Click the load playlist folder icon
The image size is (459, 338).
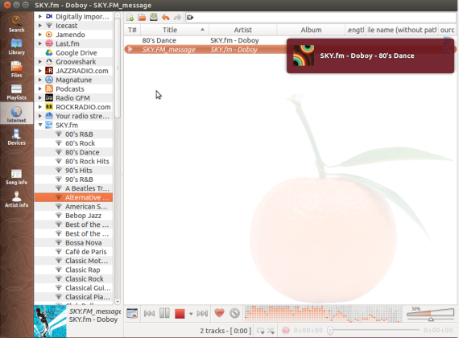pos(142,18)
